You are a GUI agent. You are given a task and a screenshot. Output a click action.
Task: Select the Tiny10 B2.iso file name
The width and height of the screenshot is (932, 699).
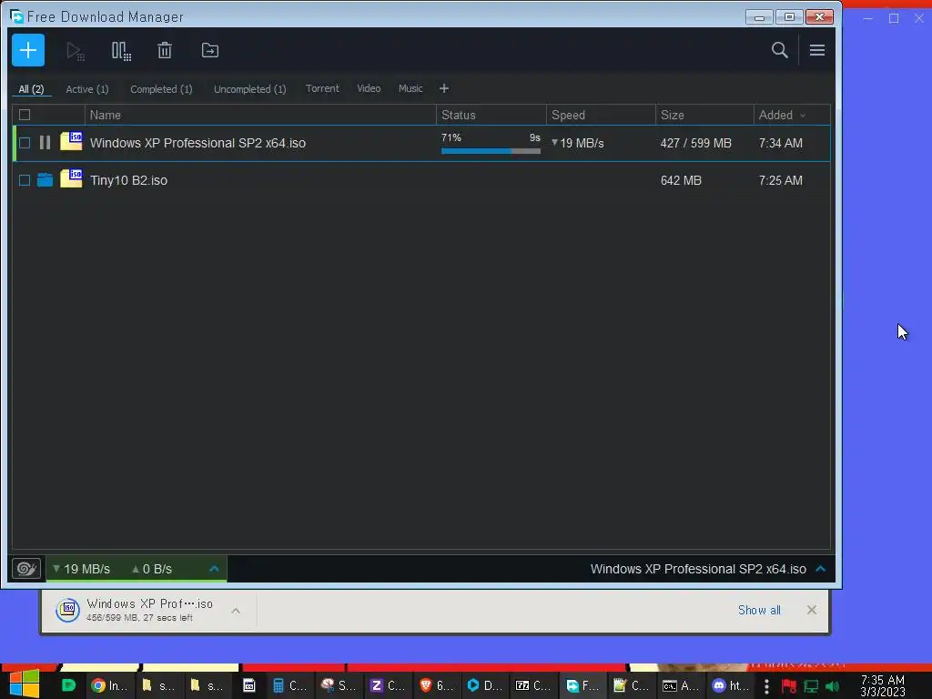pos(128,180)
